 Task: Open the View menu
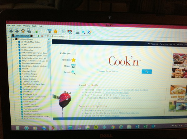pos(19,26)
